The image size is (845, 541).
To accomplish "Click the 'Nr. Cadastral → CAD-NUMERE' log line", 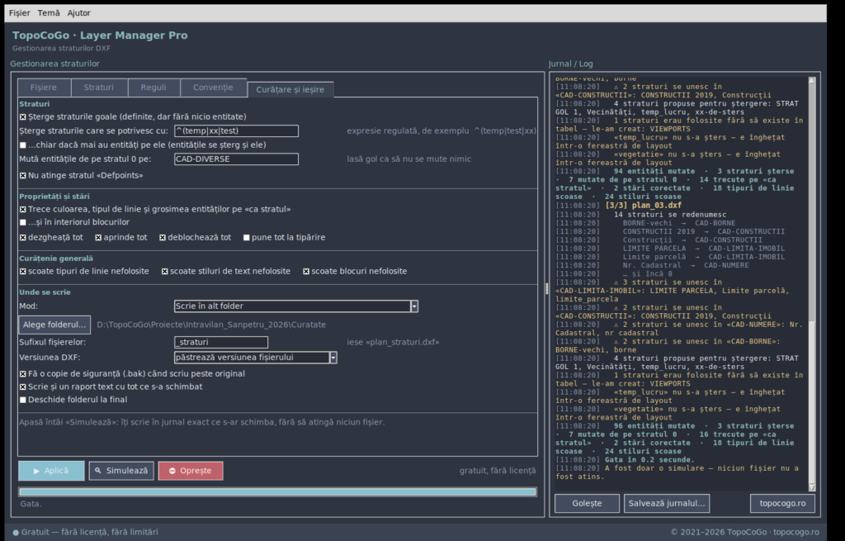I will pyautogui.click(x=686, y=265).
